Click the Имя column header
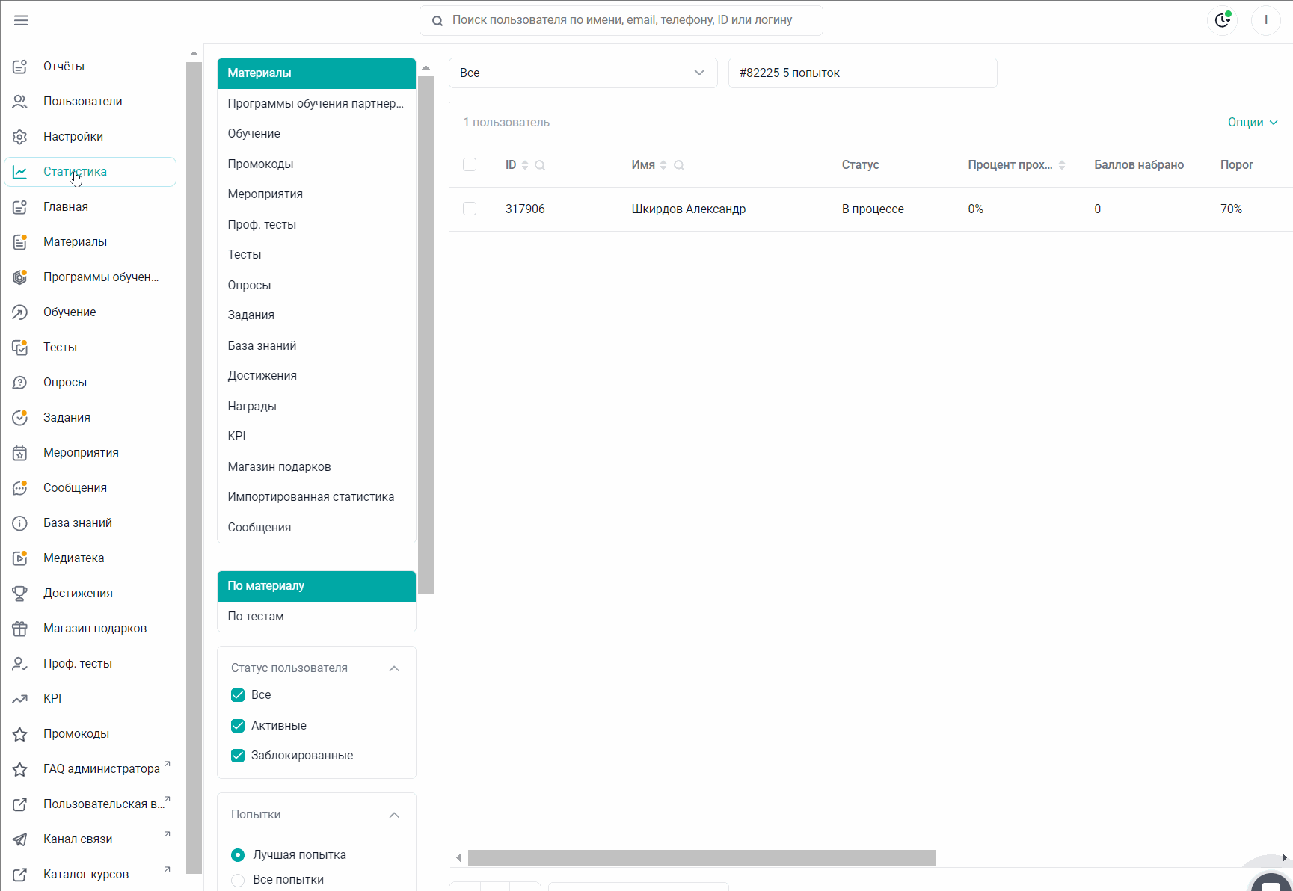This screenshot has width=1293, height=891. [643, 165]
